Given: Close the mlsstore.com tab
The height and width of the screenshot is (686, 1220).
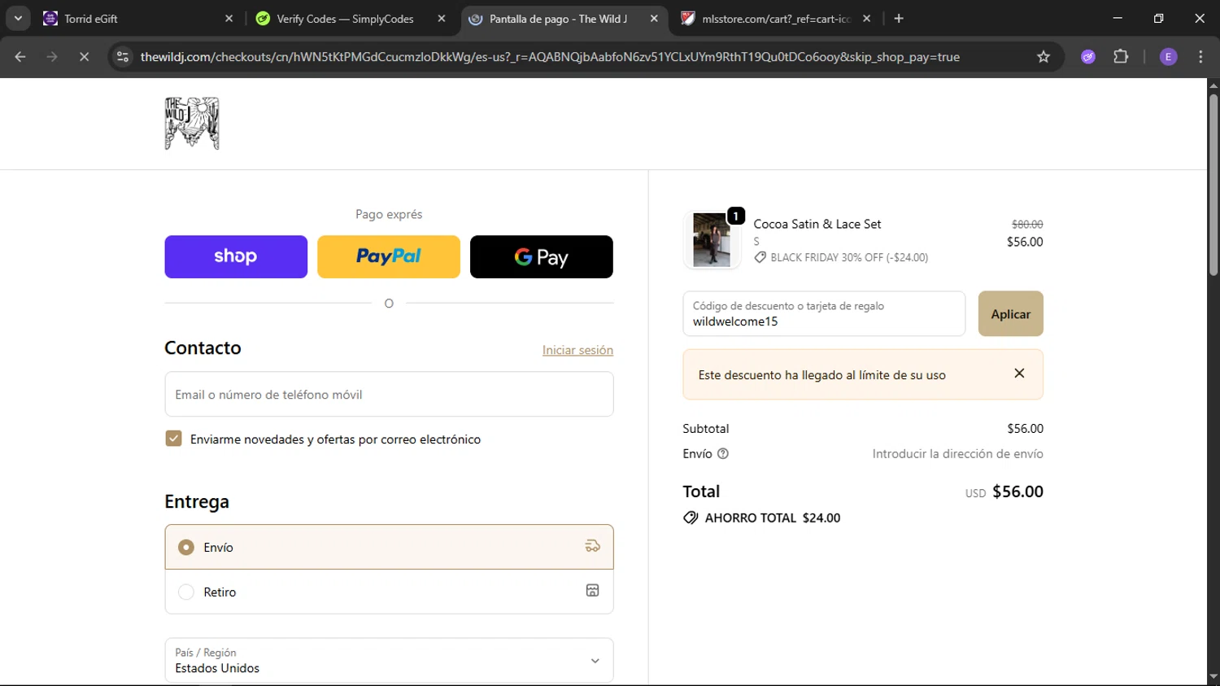Looking at the screenshot, I should pyautogui.click(x=867, y=19).
